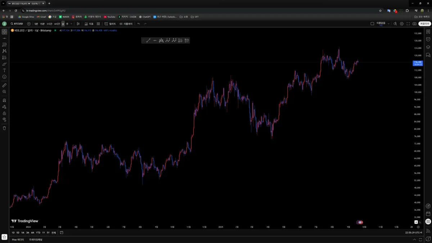Toggle lock all drawing tools
Viewport: 432px width, 243px height.
coord(4,113)
